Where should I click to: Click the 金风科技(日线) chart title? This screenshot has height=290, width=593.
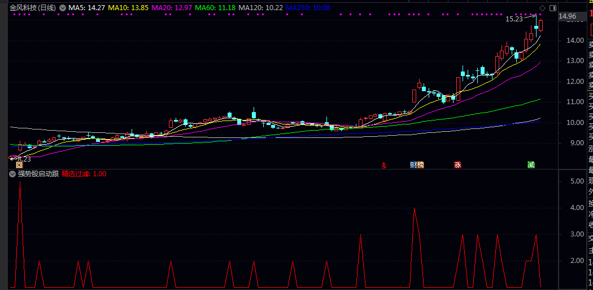tap(33, 8)
